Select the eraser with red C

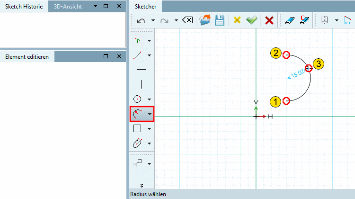pos(304,20)
